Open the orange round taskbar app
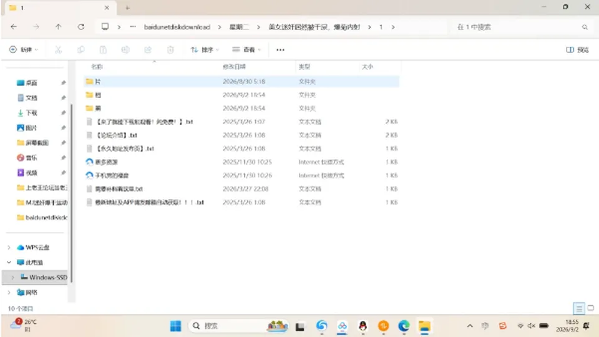 point(383,326)
